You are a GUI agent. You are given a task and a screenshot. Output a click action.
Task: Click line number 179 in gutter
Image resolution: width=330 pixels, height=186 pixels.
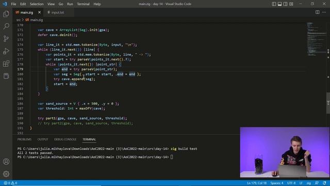[x=20, y=69]
